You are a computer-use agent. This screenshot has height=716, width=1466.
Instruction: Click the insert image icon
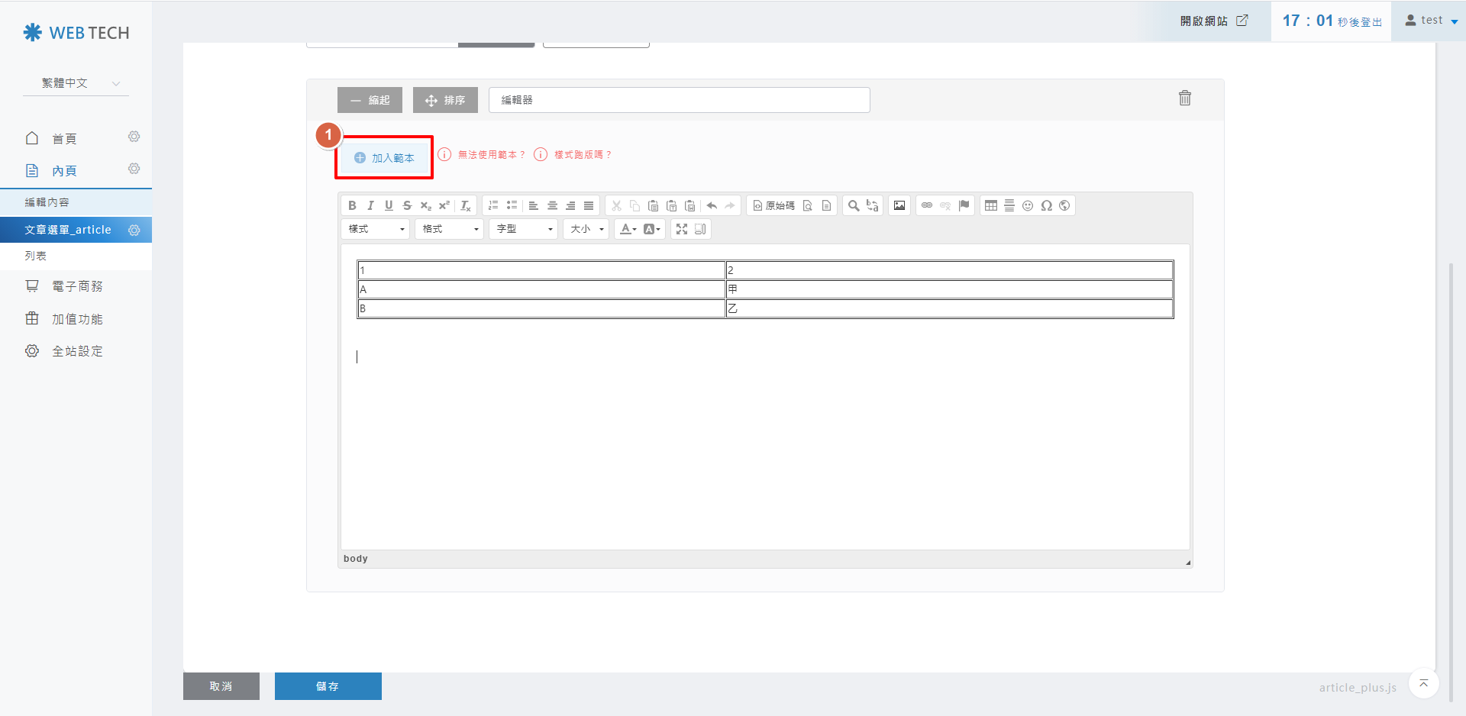tap(899, 205)
